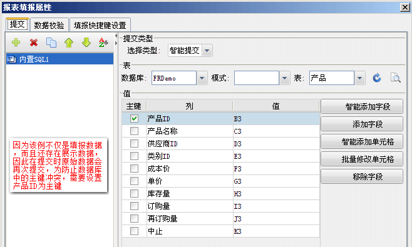Select the B3 value cell
Image resolution: width=412 pixels, height=247 pixels.
tap(276, 119)
